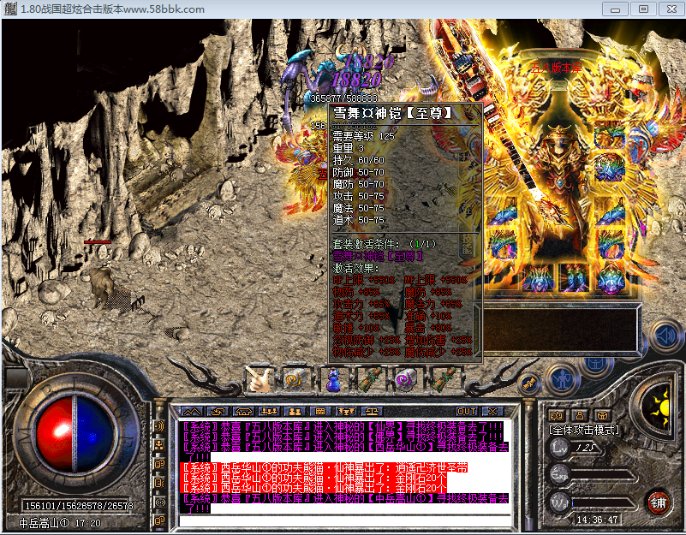Select the necklace orb slot in equipment panel
This screenshot has height=535, width=686.
tap(610, 168)
